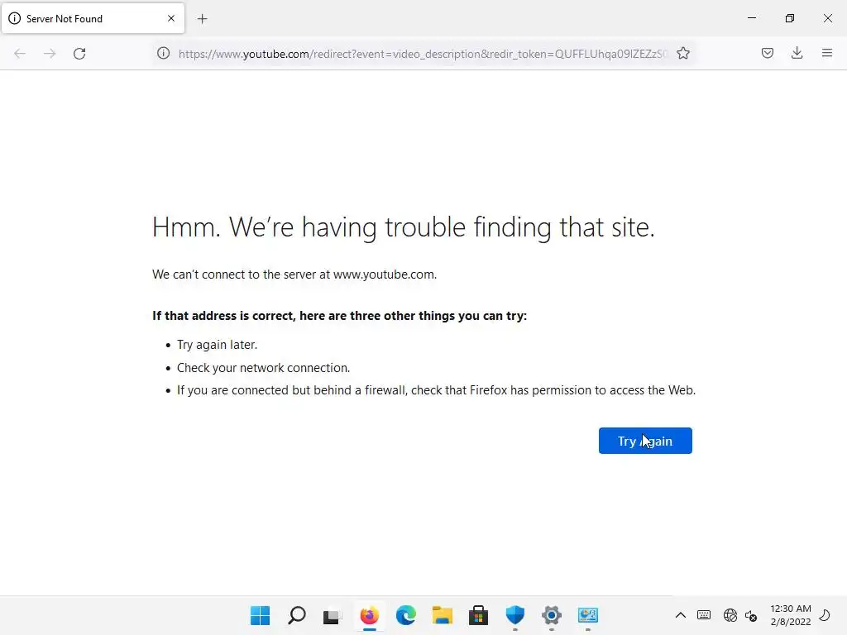Click the bullet "Check your network connection."
847x635 pixels.
coord(264,368)
